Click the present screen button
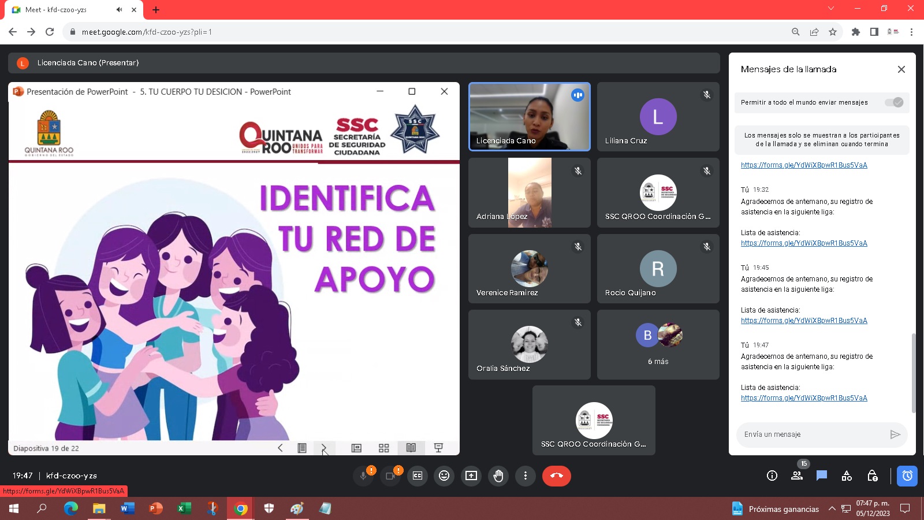 tap(471, 476)
